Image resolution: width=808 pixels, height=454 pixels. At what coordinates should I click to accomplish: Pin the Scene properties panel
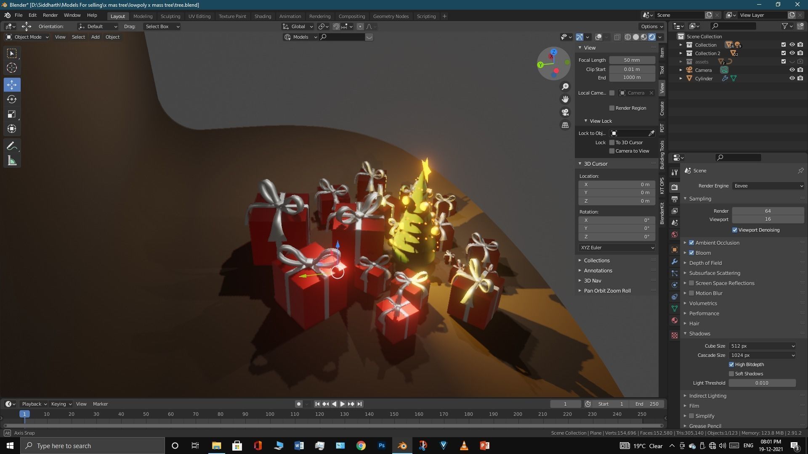point(800,171)
